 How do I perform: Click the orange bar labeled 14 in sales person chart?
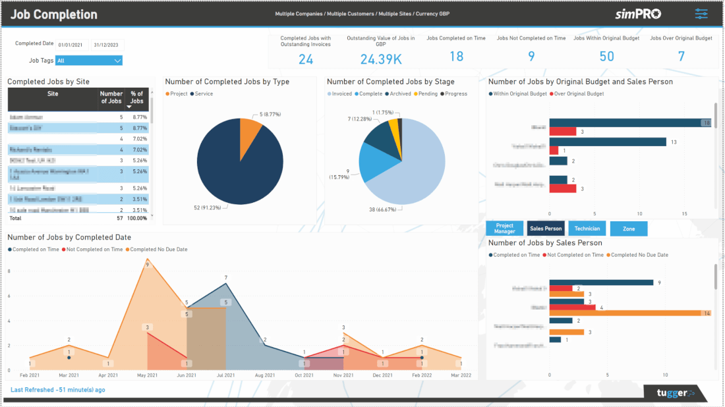[630, 313]
